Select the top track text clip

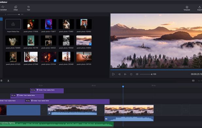point(47,91)
